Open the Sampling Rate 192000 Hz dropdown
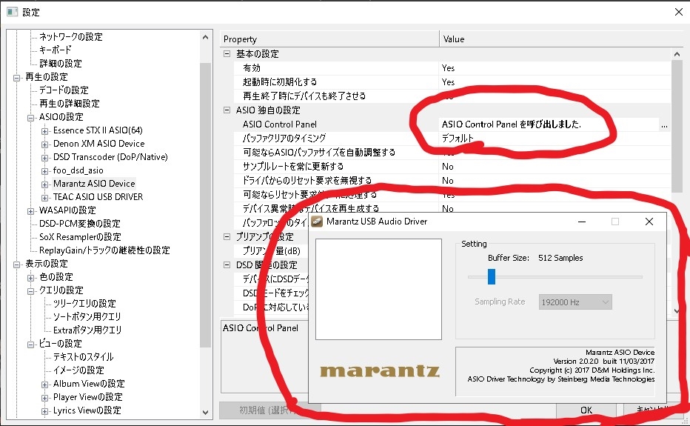 [575, 302]
